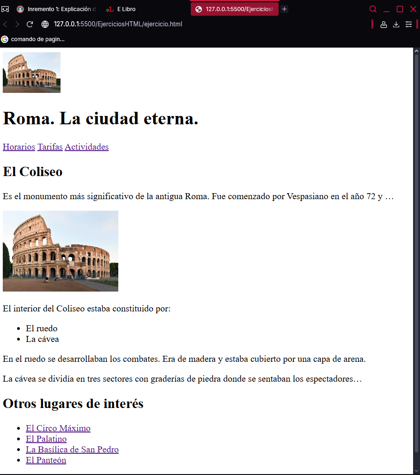Click the 'Otros lugares de interés' heading
Image resolution: width=420 pixels, height=475 pixels.
point(73,403)
